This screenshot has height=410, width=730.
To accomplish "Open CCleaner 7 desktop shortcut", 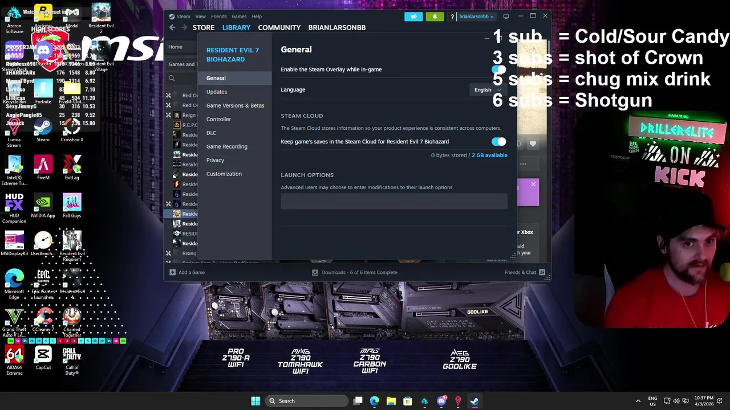I will coord(43,320).
